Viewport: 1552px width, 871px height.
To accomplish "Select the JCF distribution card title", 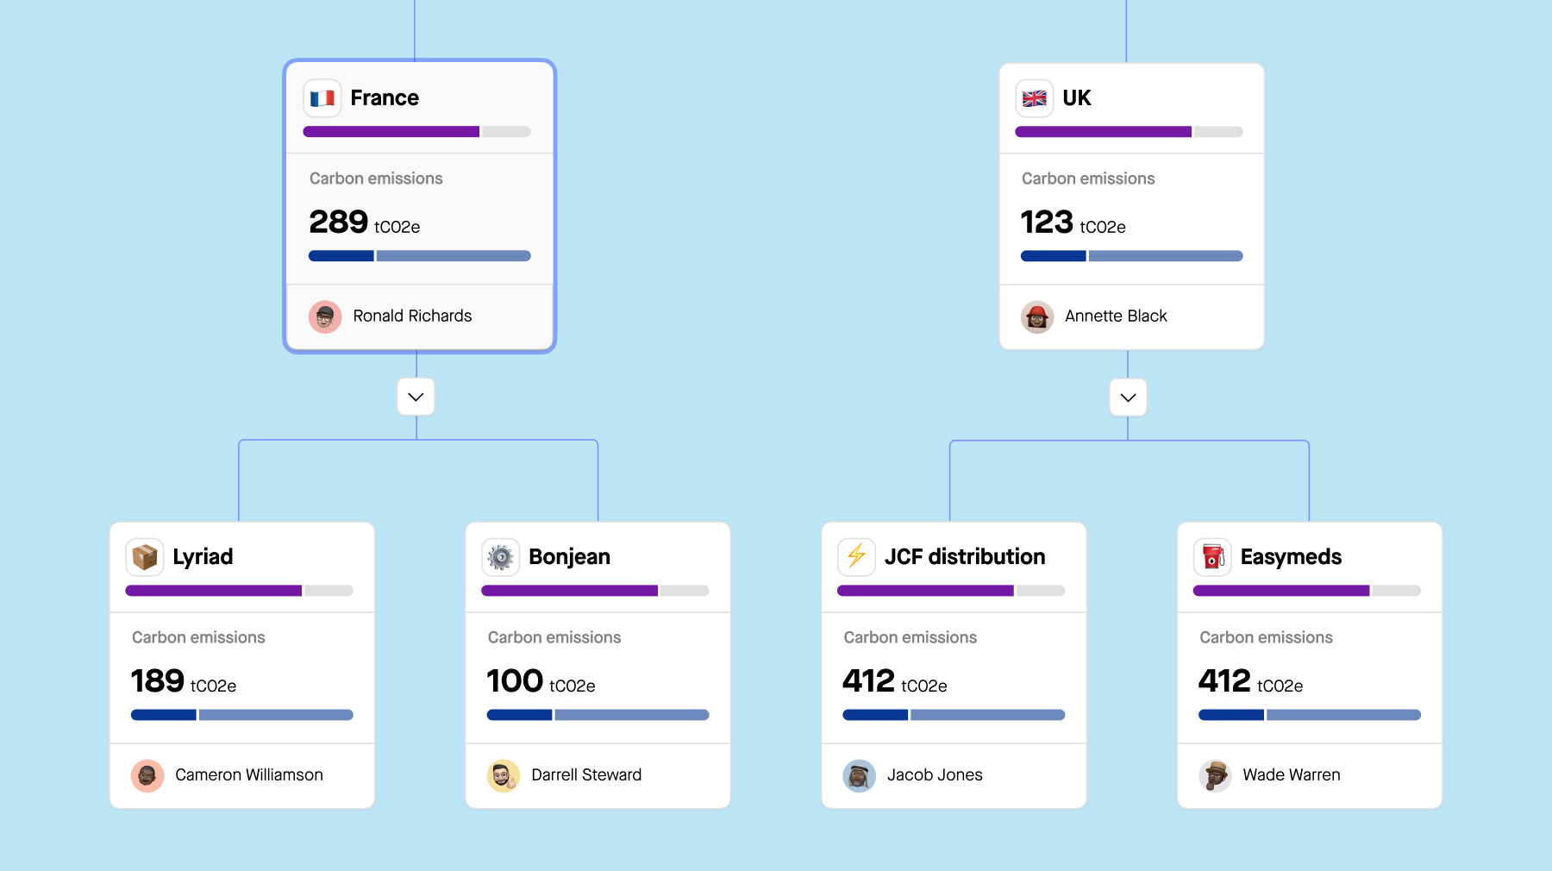I will point(965,557).
